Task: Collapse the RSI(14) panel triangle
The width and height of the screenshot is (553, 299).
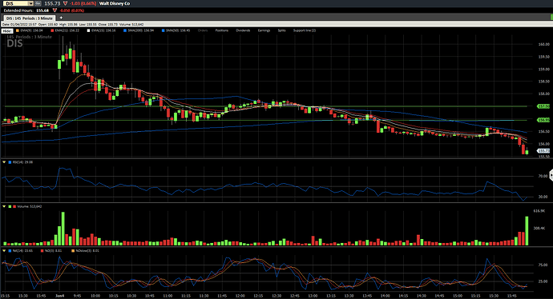Action: [4, 162]
